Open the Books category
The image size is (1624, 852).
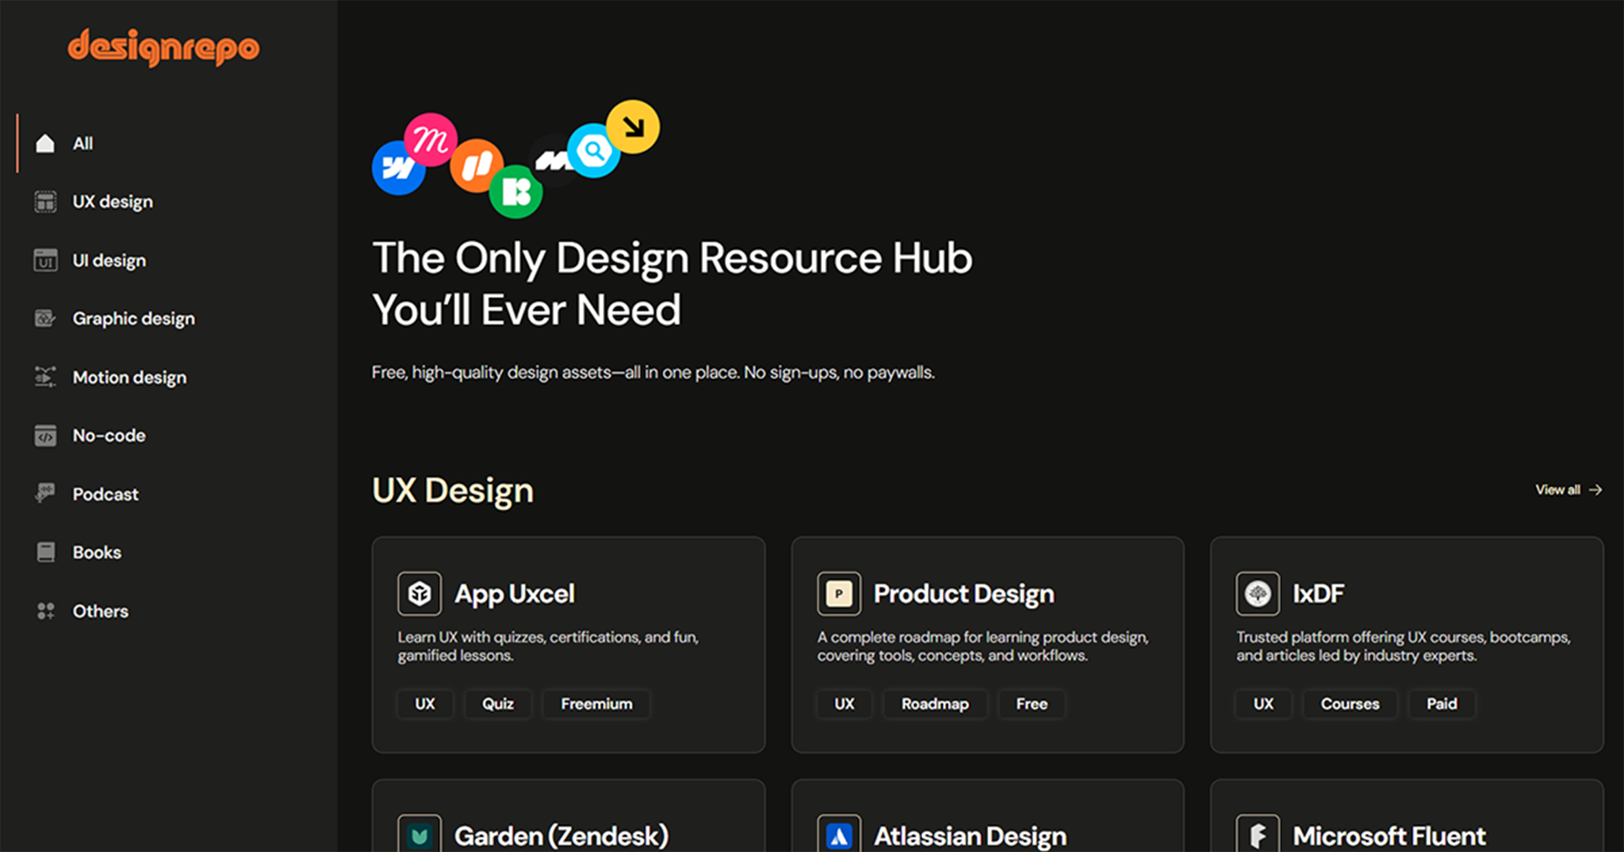pos(97,552)
